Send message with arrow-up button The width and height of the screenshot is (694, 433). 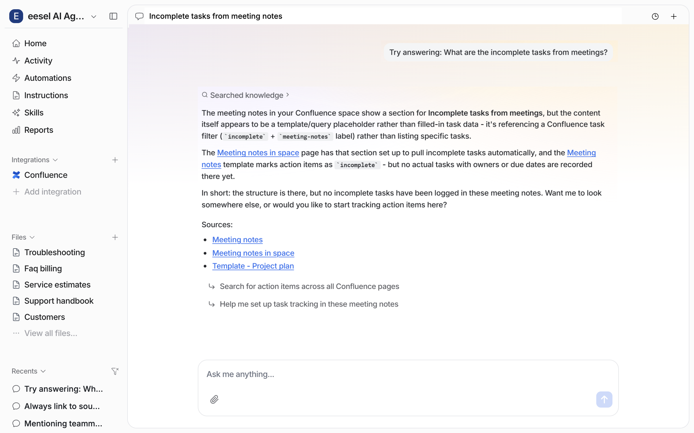(604, 399)
